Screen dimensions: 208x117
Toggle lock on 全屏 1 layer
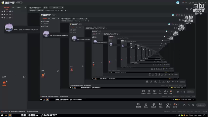[5, 18]
